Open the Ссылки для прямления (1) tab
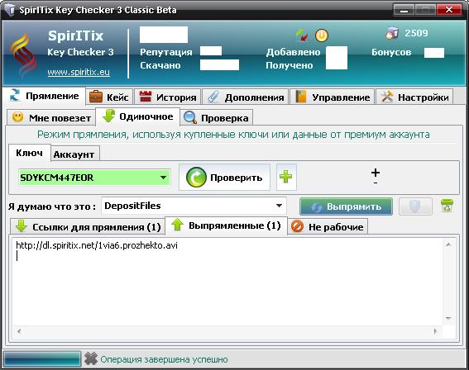Image resolution: width=469 pixels, height=370 pixels. pyautogui.click(x=88, y=227)
